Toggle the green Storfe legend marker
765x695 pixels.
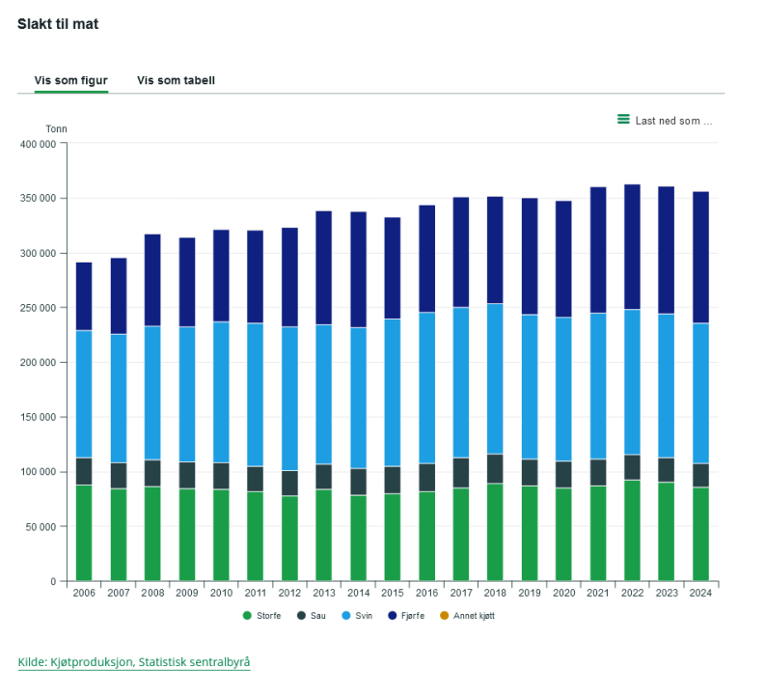pos(247,616)
